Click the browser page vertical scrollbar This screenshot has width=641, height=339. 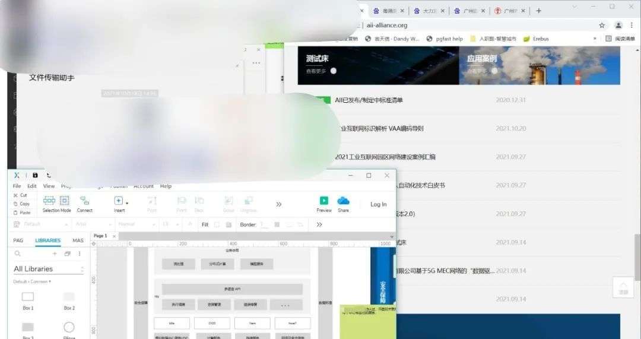point(637,255)
